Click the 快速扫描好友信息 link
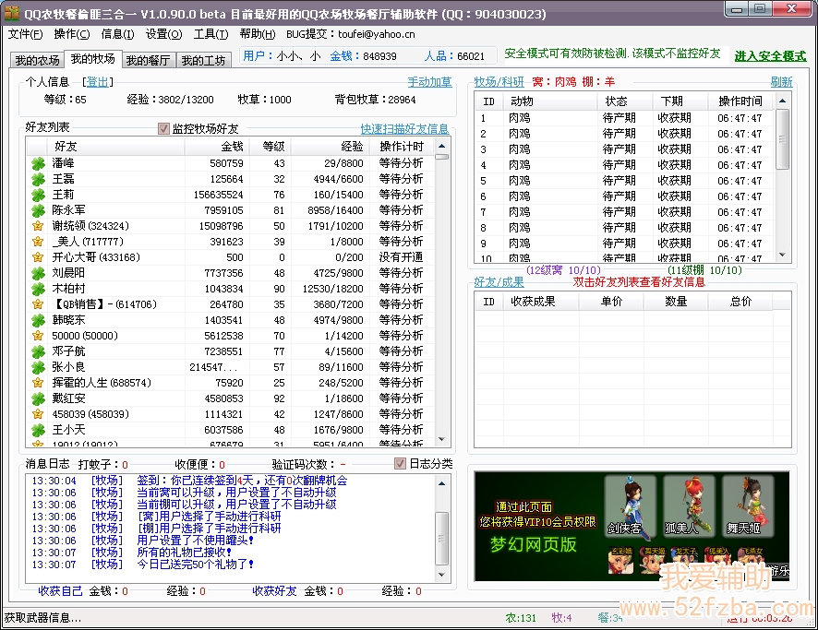This screenshot has width=818, height=630. (x=404, y=129)
